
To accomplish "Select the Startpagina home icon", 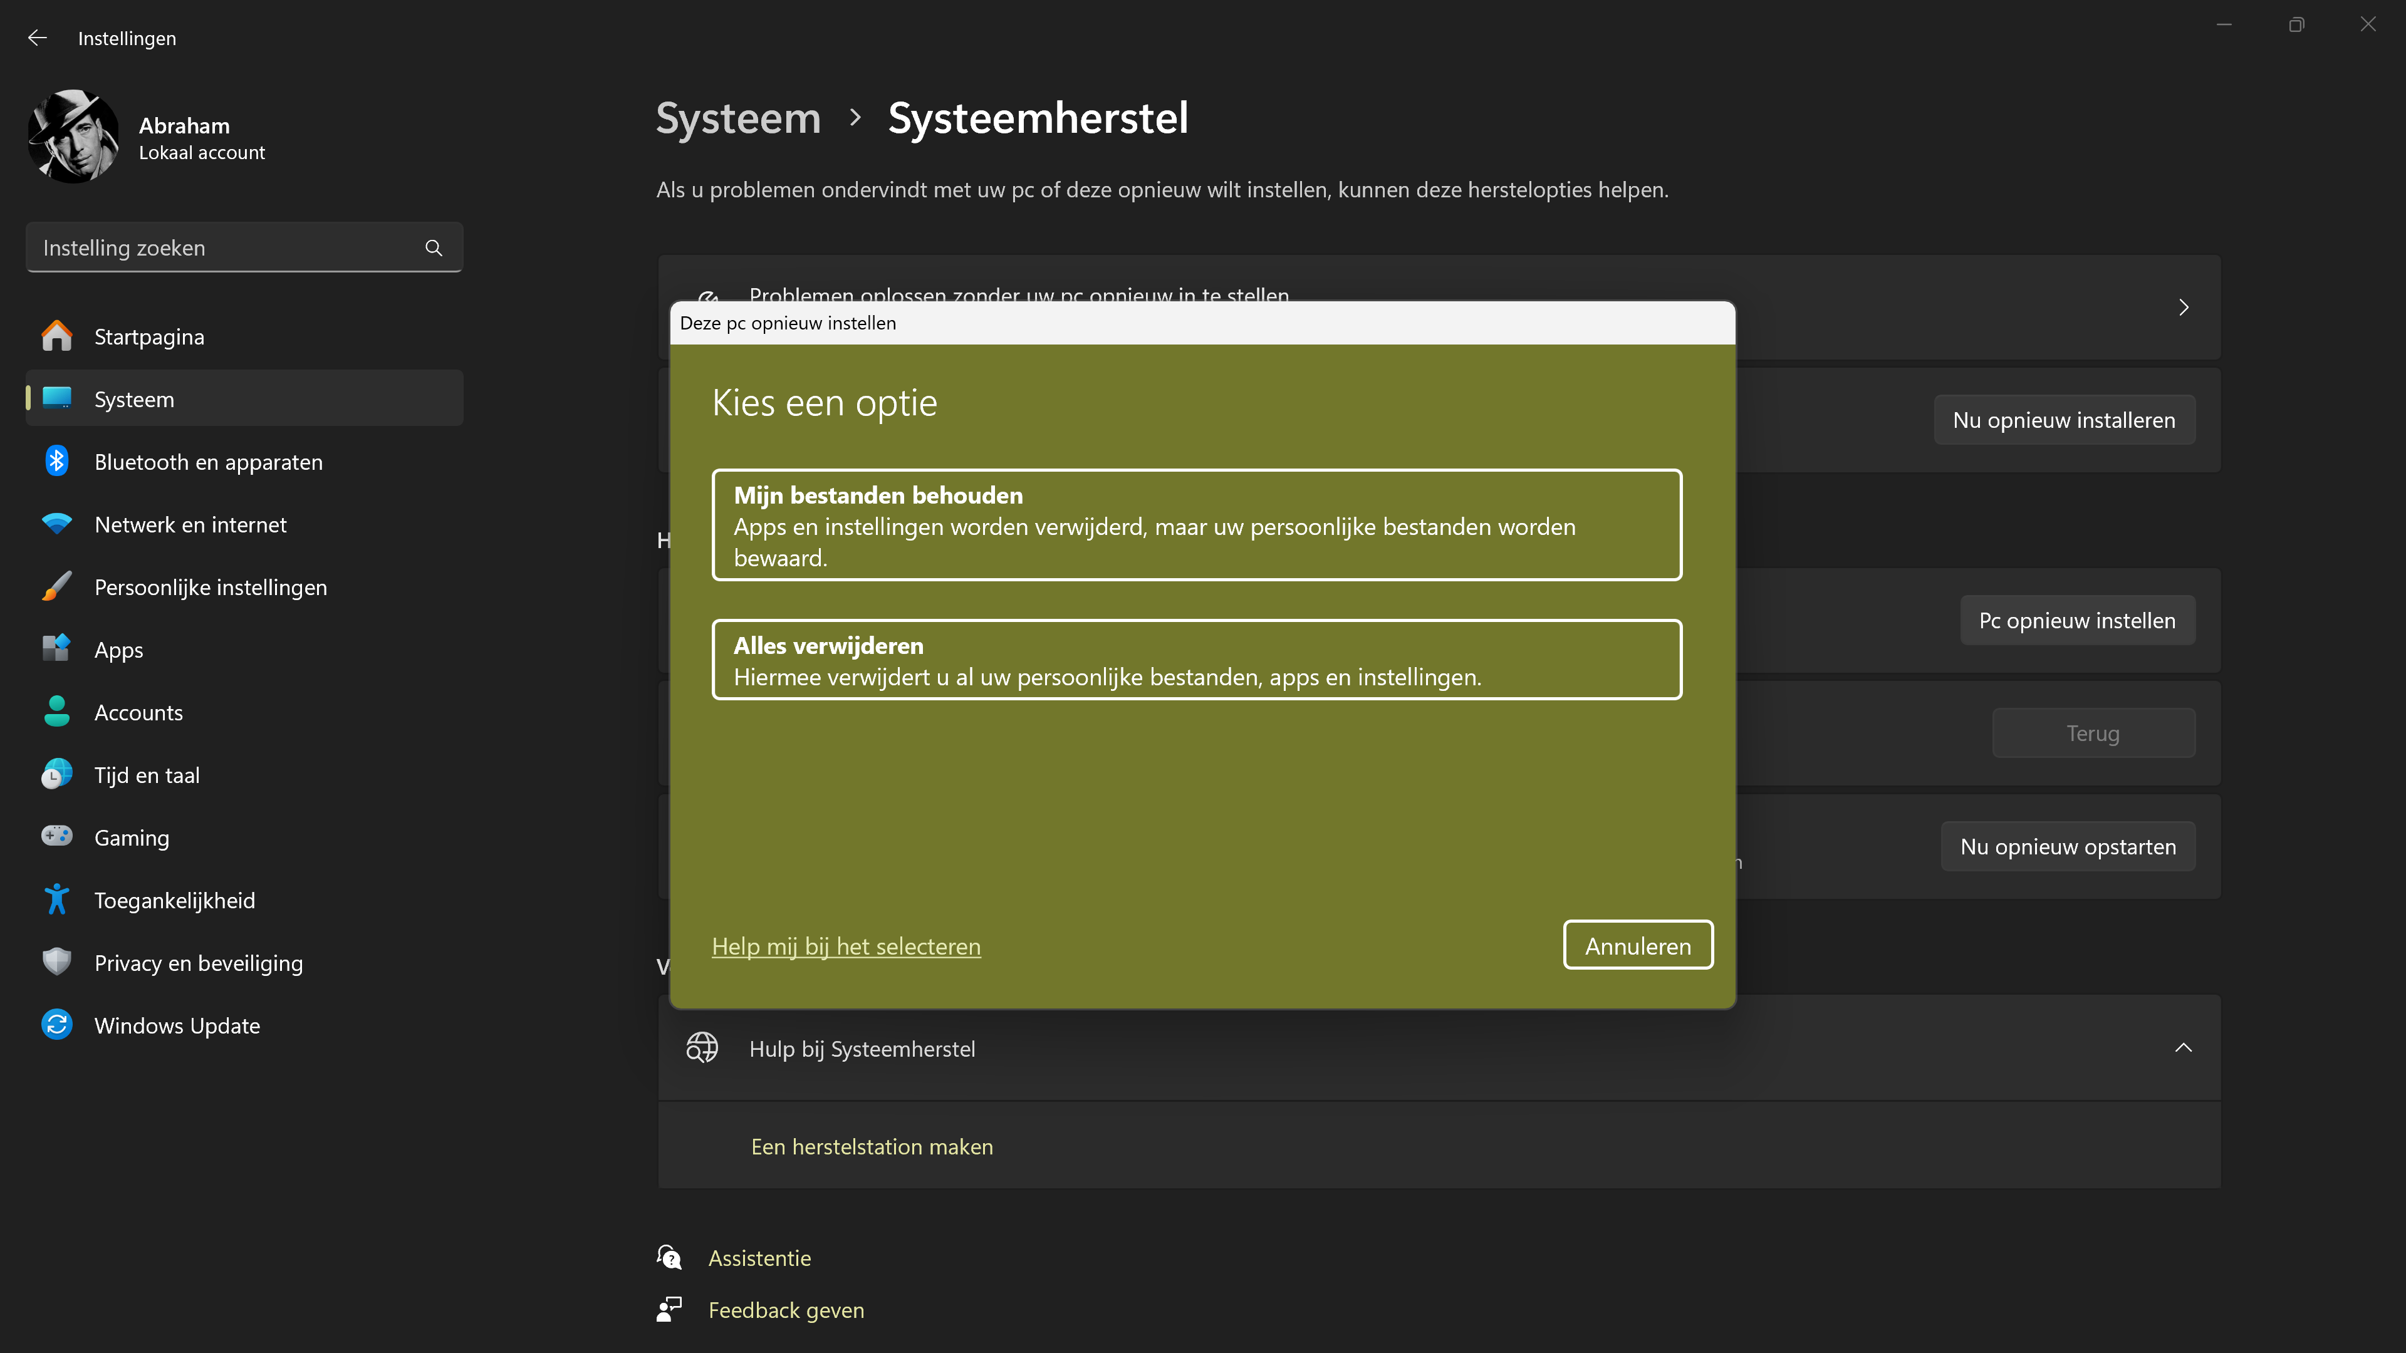I will tap(56, 335).
